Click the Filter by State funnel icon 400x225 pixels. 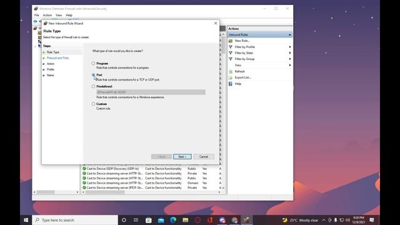click(231, 52)
